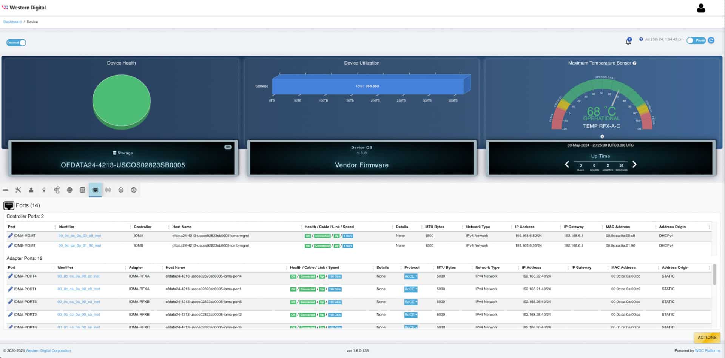725x358 pixels.
Task: Open RoCE protocol dropdown for IOMA-PORT1
Action: [411, 289]
